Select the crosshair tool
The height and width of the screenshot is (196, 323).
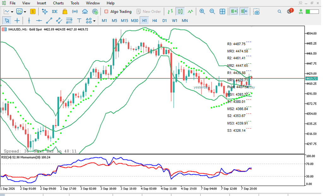pyautogui.click(x=17, y=20)
